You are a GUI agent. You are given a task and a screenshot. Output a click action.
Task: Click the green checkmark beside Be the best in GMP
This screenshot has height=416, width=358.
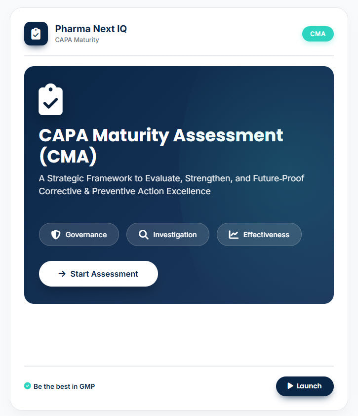click(x=28, y=385)
